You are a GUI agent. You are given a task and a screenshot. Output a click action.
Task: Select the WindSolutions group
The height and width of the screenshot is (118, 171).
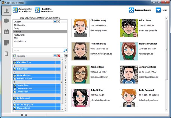[40, 41]
